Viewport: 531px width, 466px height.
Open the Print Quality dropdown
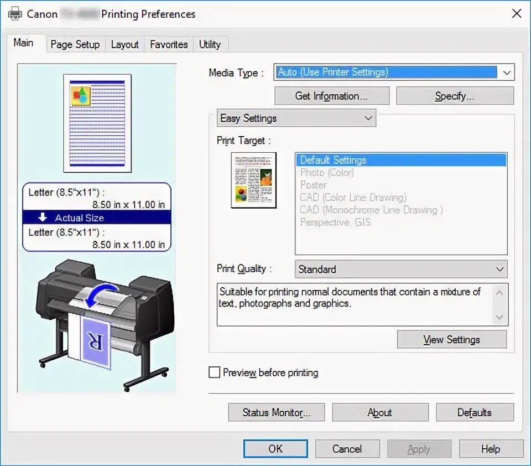tap(401, 269)
